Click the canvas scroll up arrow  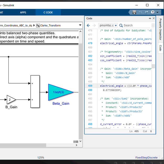coord(80,31)
